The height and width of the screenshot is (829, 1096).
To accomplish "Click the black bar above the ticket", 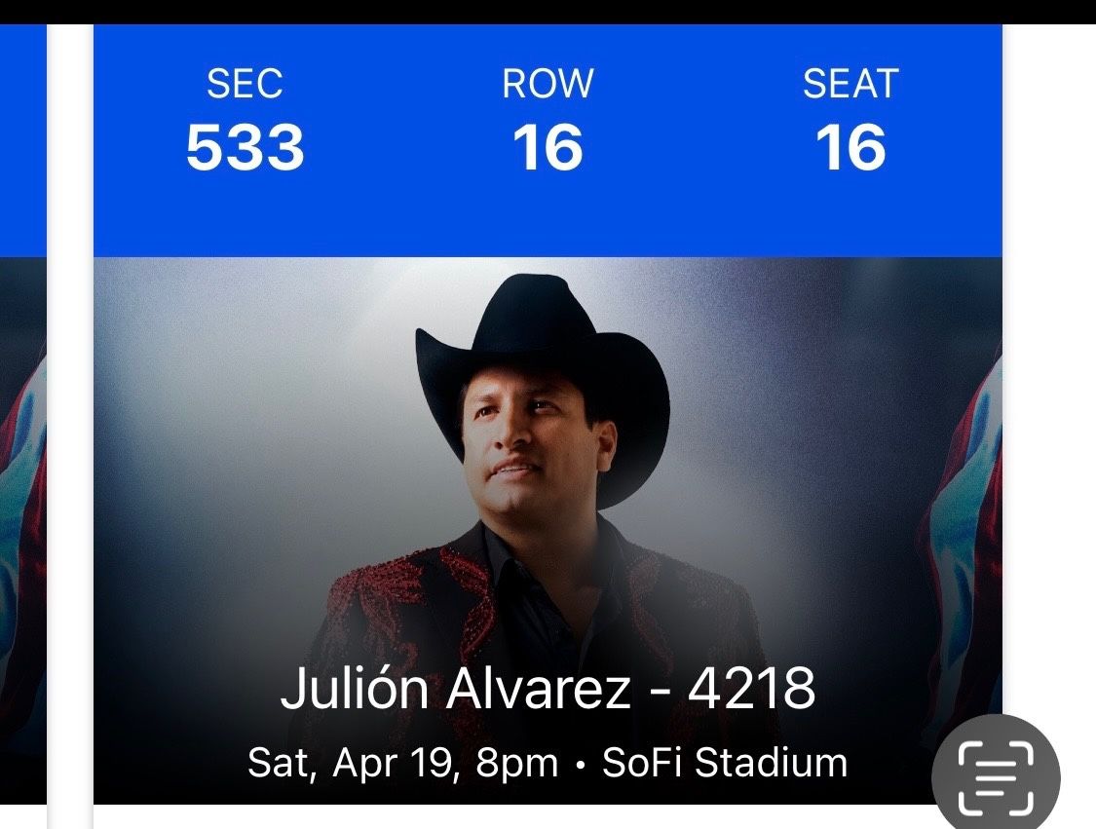I will [x=548, y=11].
